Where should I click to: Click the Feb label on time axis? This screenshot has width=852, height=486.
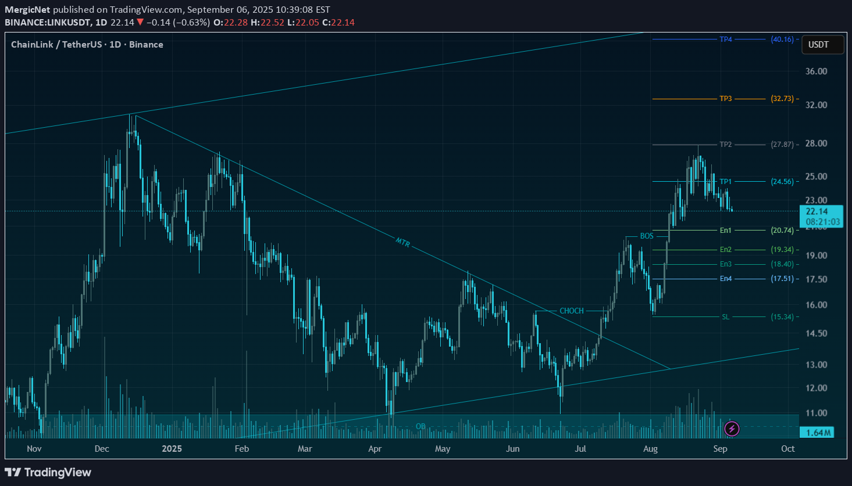pyautogui.click(x=241, y=449)
